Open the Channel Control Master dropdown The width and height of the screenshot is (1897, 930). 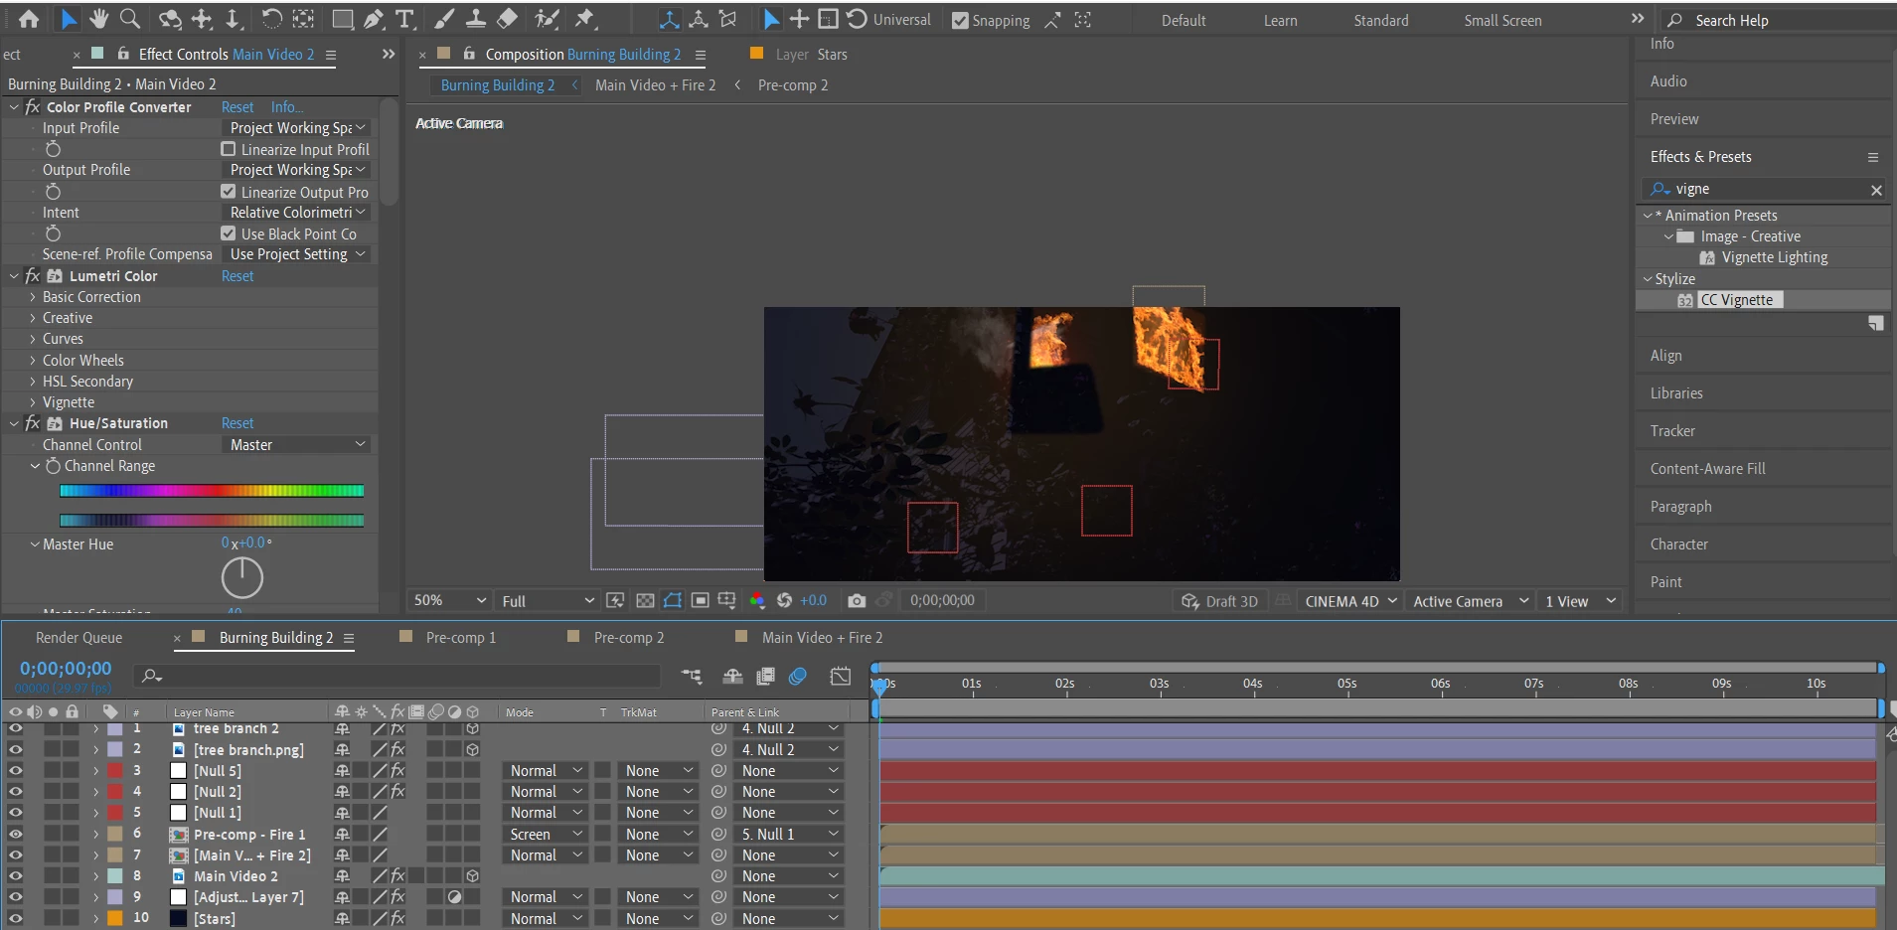click(298, 445)
